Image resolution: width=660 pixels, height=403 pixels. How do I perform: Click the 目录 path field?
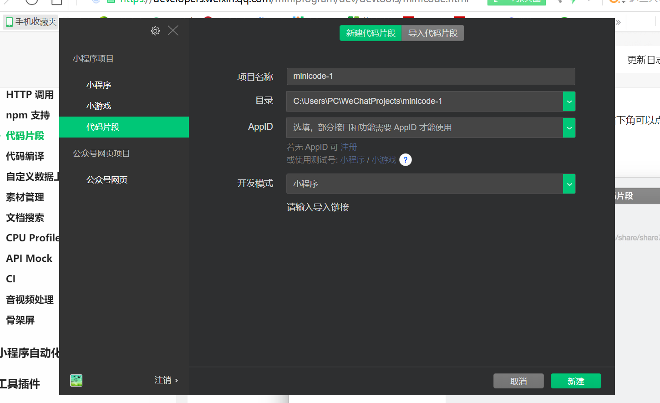(x=425, y=101)
